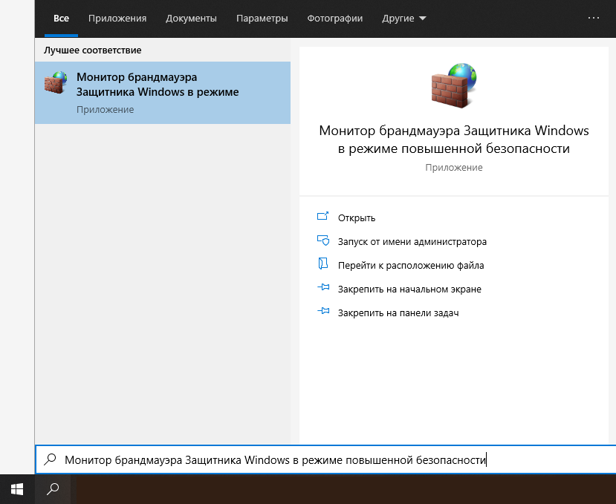This screenshot has width=616, height=504.
Task: Open the three-dots options menu
Action: pos(593,18)
